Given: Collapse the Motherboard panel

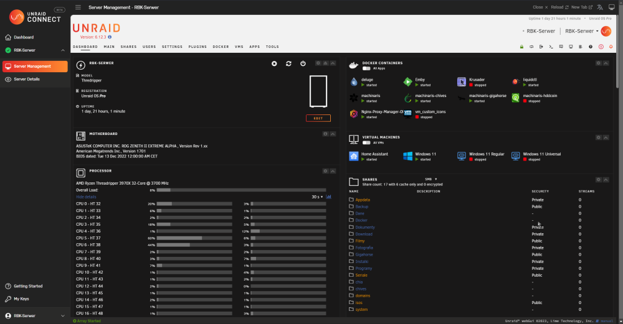Looking at the screenshot, I should 333,134.
